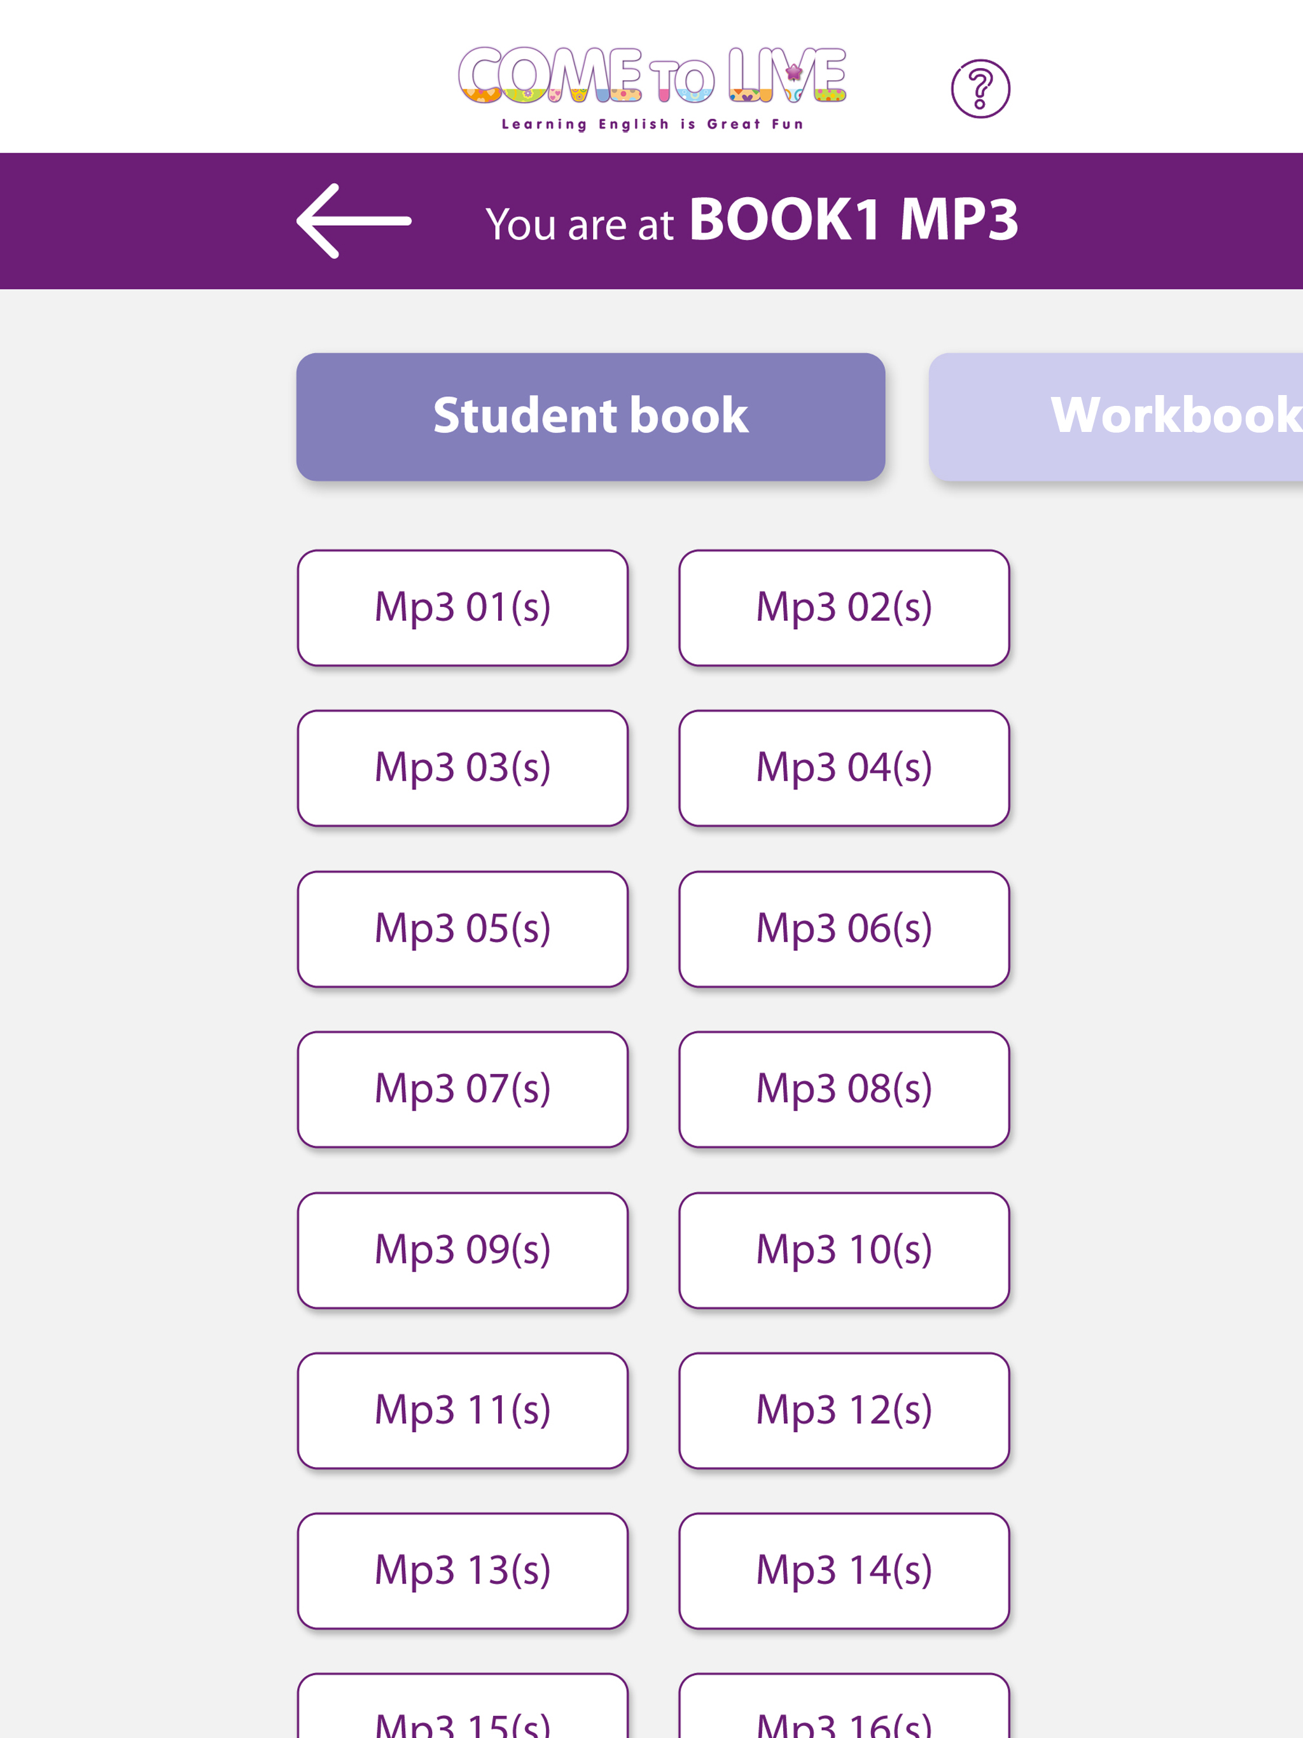Image resolution: width=1303 pixels, height=1738 pixels.
Task: Switch to the Workbook tab
Action: (x=1116, y=417)
